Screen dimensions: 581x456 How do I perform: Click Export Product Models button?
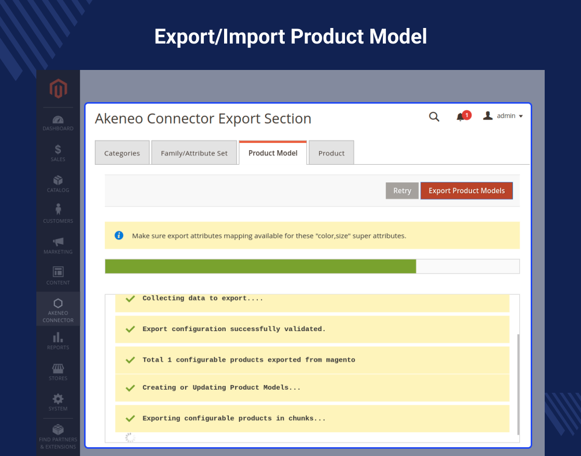[x=466, y=191]
